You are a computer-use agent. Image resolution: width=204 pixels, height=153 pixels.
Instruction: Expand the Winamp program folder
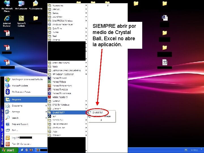tap(67, 40)
